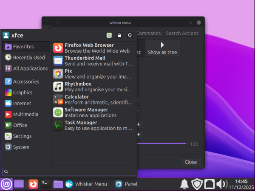Open the Whisker Menu dialog title chevron
The height and width of the screenshot is (191, 255).
tap(57, 22)
